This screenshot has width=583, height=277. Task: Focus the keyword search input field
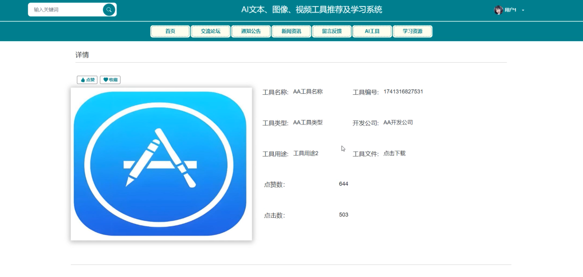pyautogui.click(x=66, y=10)
